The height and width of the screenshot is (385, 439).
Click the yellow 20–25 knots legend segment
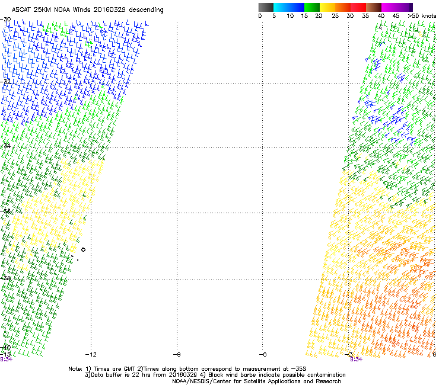pyautogui.click(x=327, y=7)
